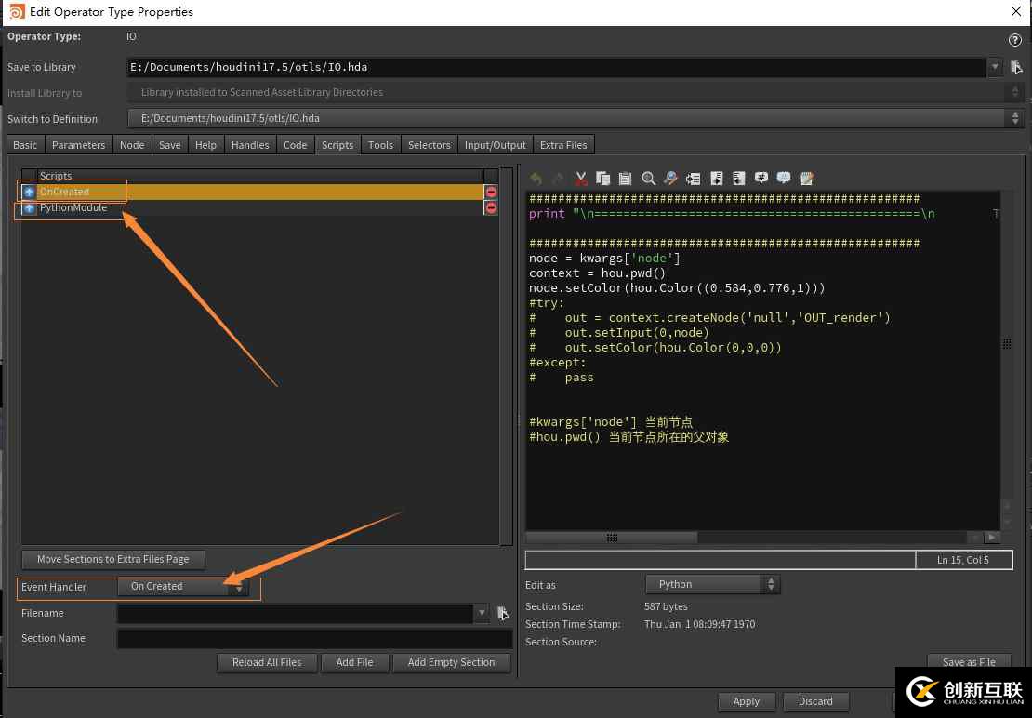Click the blue section icon beside OnCreated
Screen dimensions: 1032x718
(x=29, y=192)
